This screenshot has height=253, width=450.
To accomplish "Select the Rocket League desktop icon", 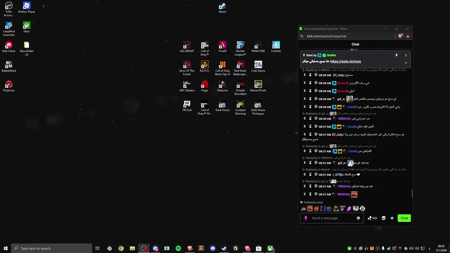I will tap(240, 48).
